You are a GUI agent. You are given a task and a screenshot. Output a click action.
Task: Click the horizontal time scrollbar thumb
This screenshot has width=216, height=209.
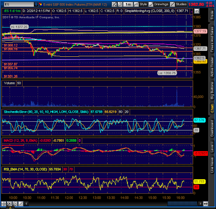[183, 204]
